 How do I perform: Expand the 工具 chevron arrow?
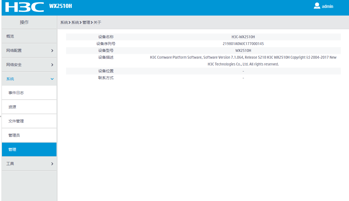(52, 164)
